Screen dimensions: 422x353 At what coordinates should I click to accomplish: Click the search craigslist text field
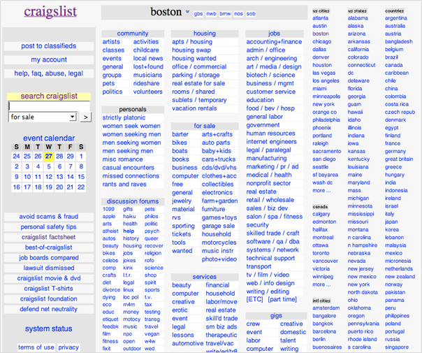49,106
